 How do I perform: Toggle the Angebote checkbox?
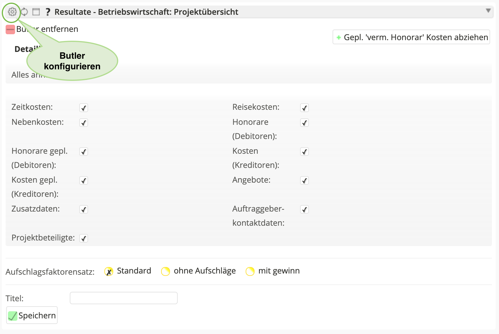tap(304, 181)
